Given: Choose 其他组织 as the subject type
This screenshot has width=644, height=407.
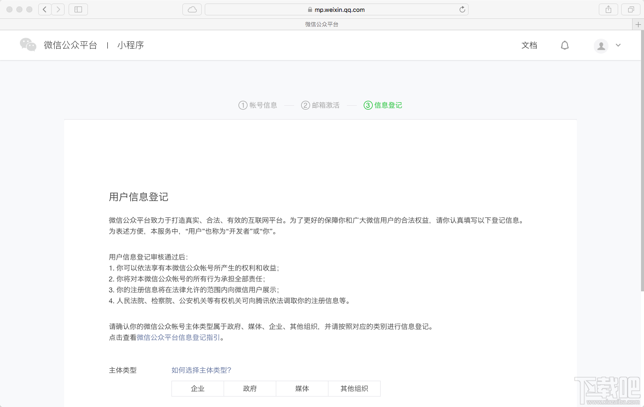Looking at the screenshot, I should point(354,389).
